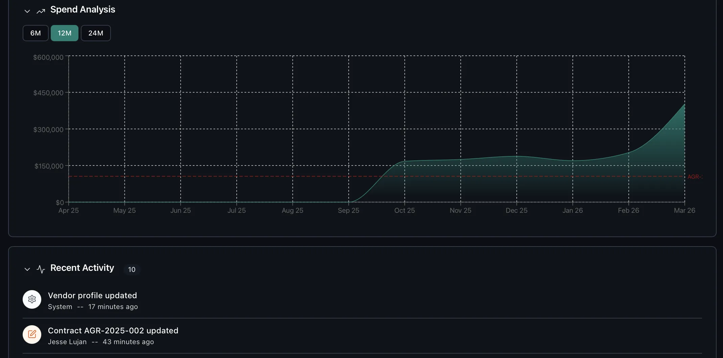Viewport: 723px width, 358px height.
Task: Click the gear icon on the Vendor profile updated entry
Action: tap(31, 299)
